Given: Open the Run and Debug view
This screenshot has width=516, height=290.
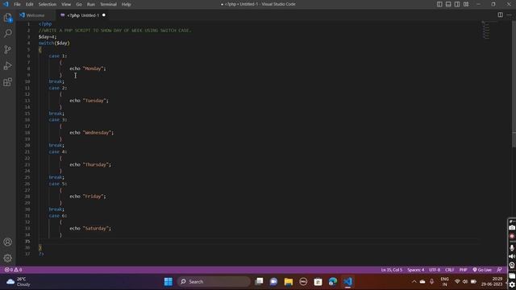Looking at the screenshot, I should [x=7, y=66].
